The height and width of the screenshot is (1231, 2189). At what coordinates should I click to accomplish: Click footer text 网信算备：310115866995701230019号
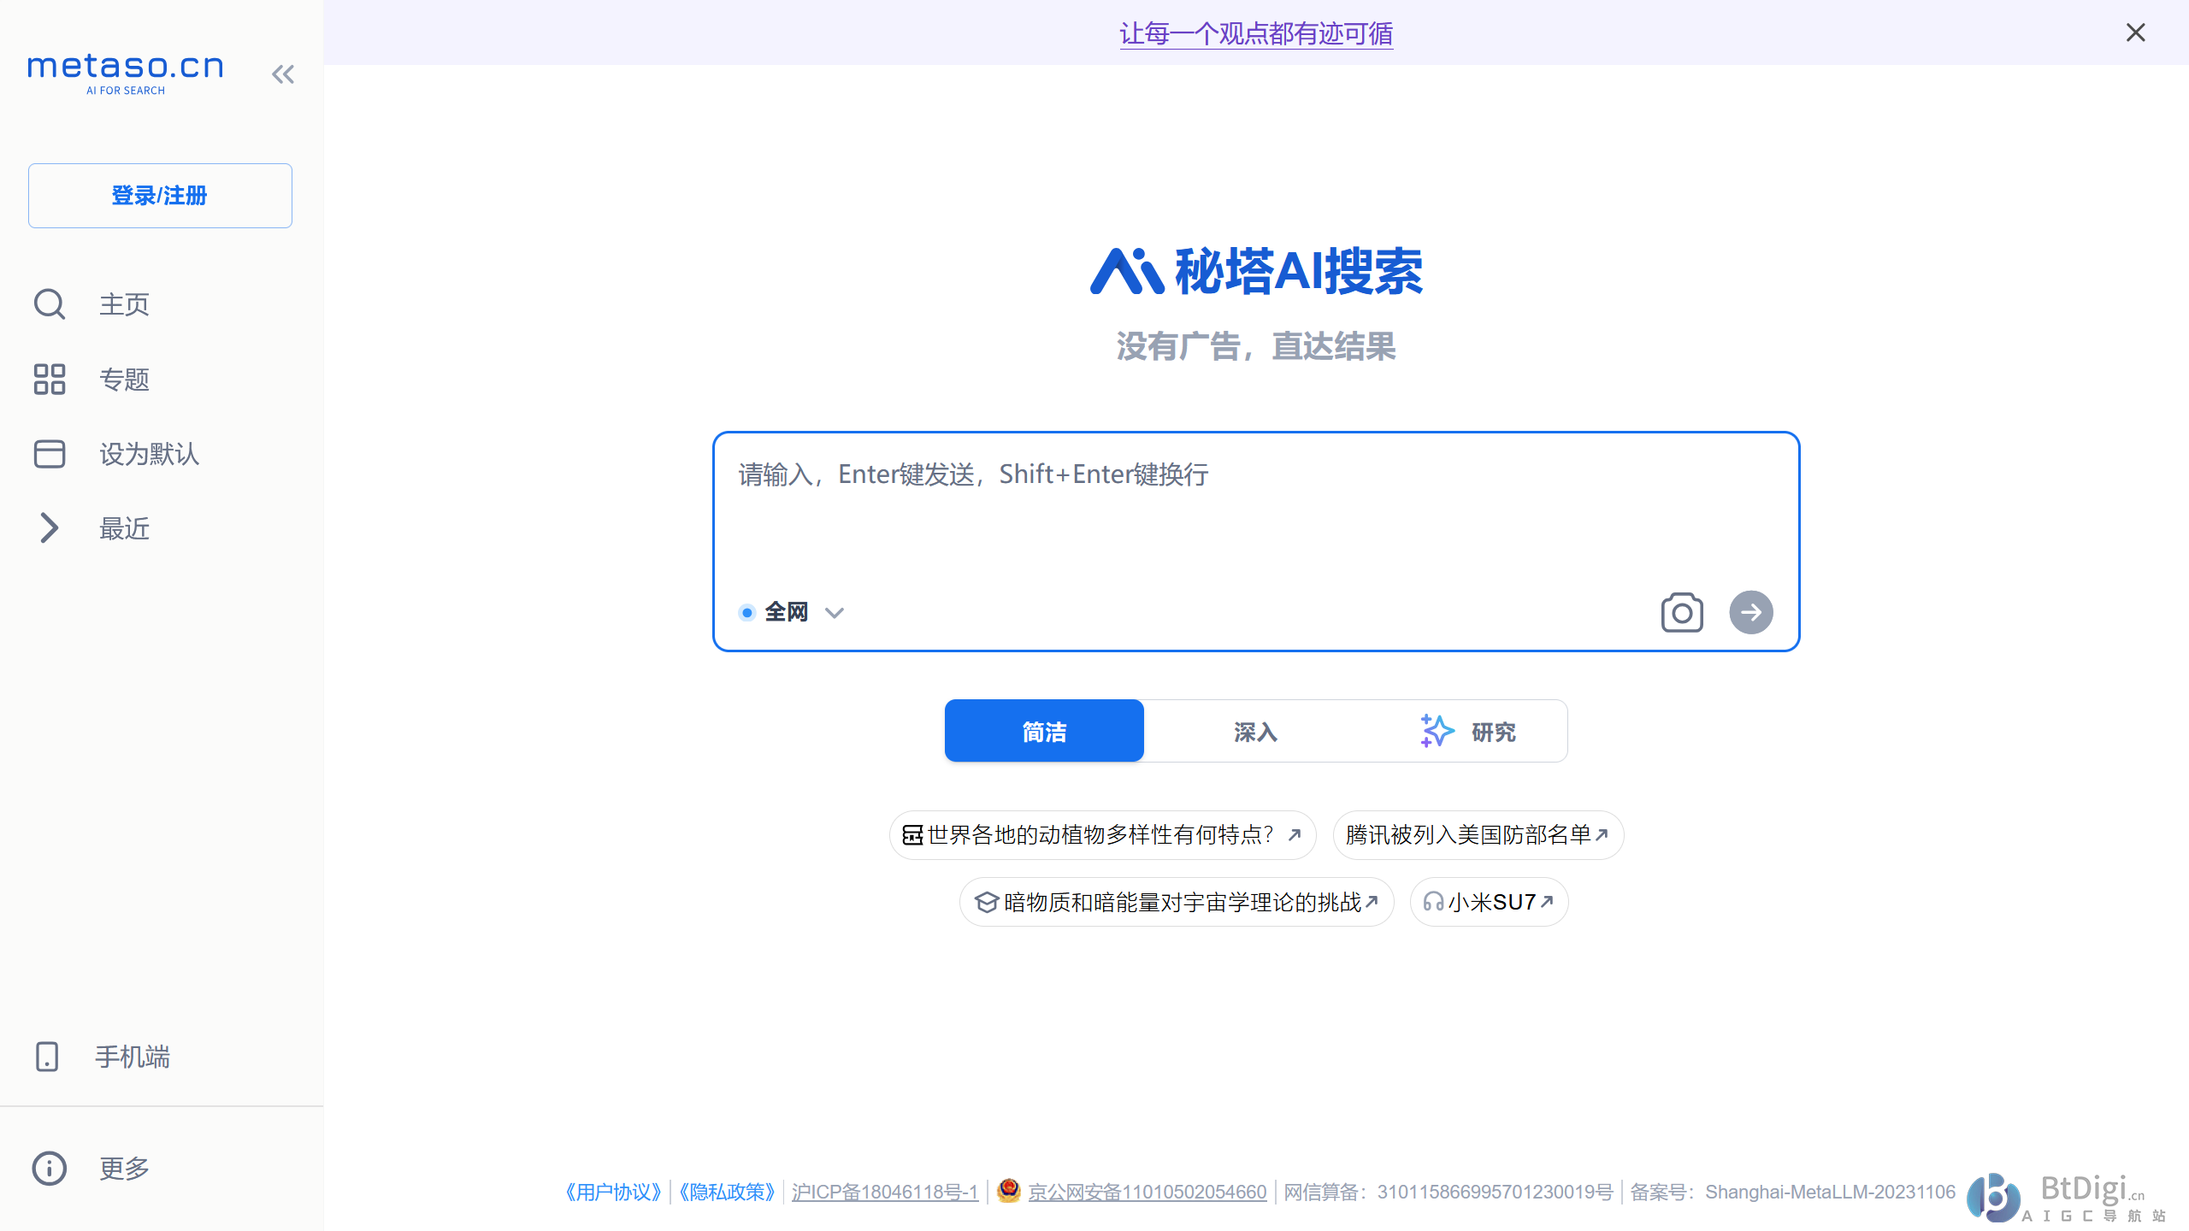[1449, 1192]
